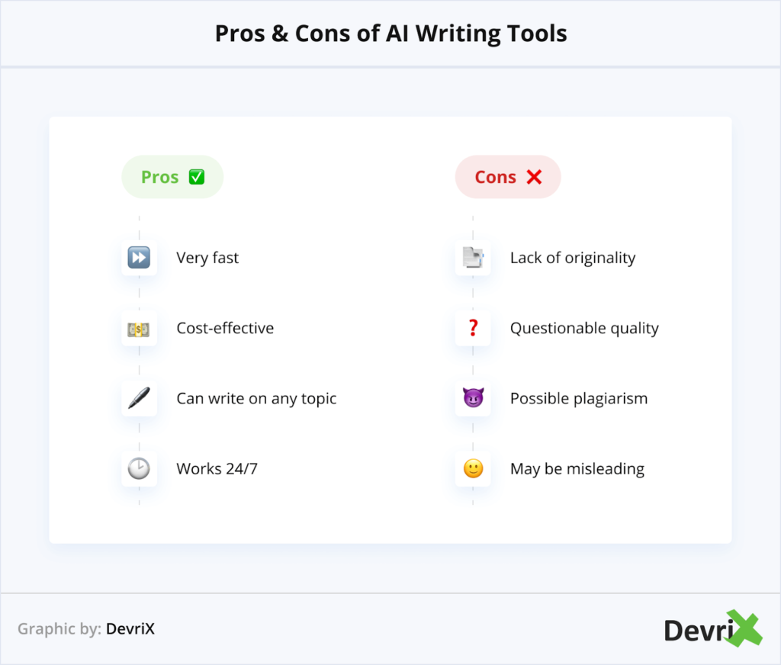Click the red X next to Cons
The width and height of the screenshot is (781, 665).
(x=534, y=177)
